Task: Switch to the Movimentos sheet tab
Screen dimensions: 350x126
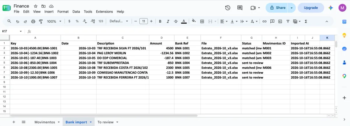Action: [x=45, y=122]
